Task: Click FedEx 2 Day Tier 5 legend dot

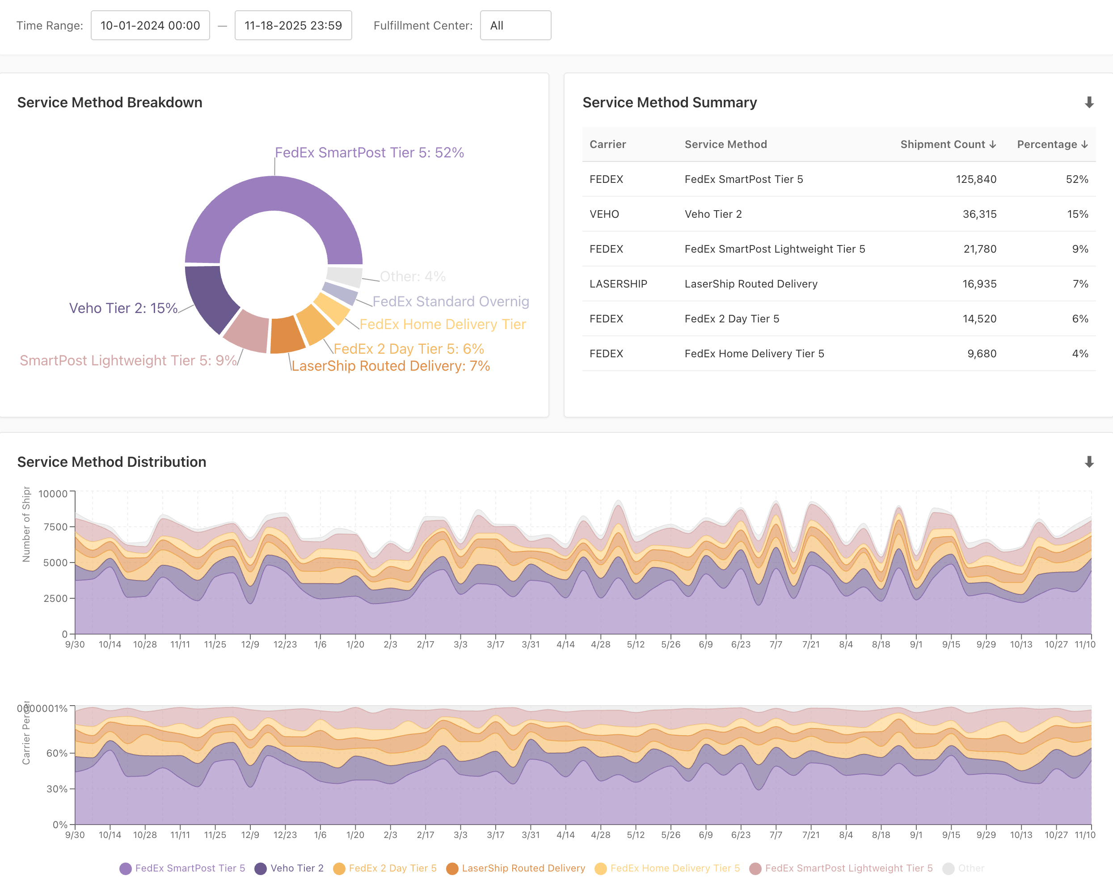Action: coord(339,869)
